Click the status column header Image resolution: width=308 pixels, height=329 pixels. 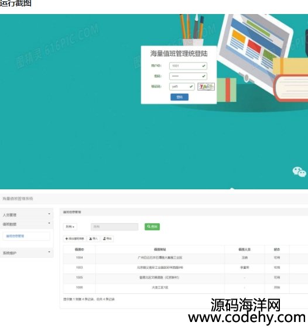[x=277, y=250]
